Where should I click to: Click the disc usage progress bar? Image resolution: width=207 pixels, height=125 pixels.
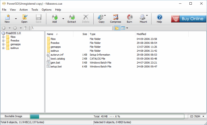tap(107, 116)
